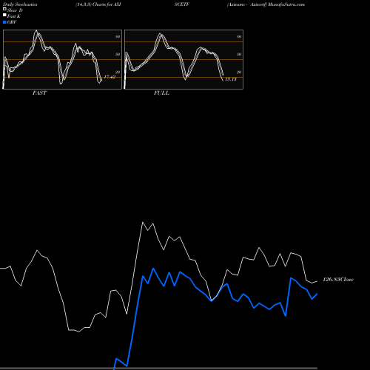Click the 20 level label in FAST chart

(x=118, y=72)
